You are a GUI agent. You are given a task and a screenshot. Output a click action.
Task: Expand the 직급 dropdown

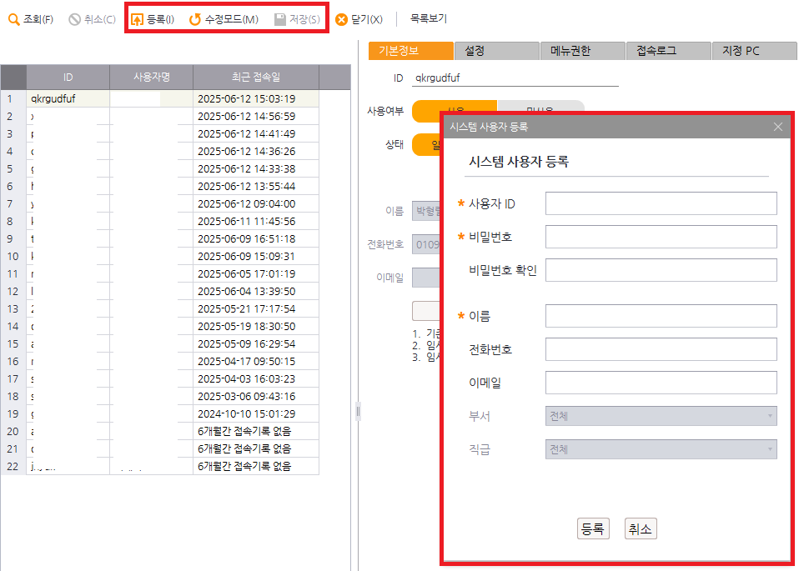pyautogui.click(x=661, y=449)
